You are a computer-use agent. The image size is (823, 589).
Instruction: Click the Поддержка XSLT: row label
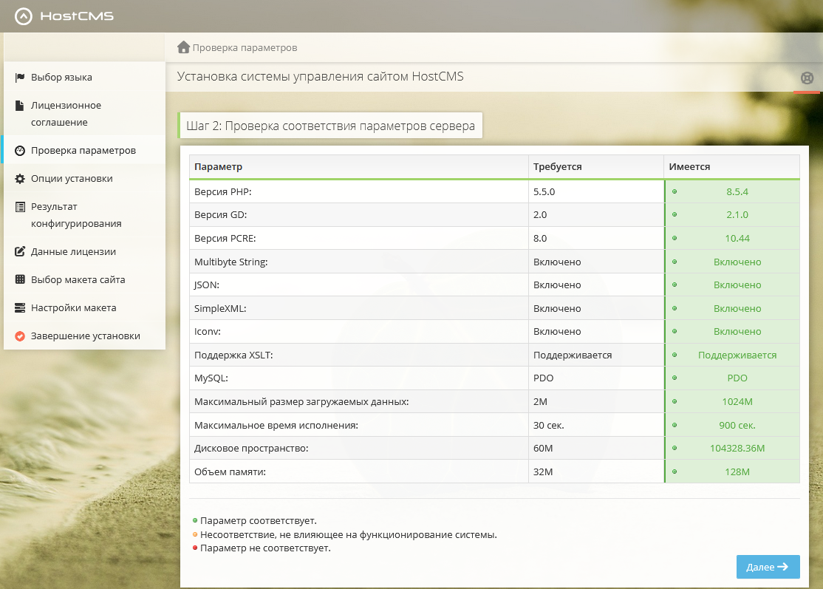pyautogui.click(x=233, y=355)
